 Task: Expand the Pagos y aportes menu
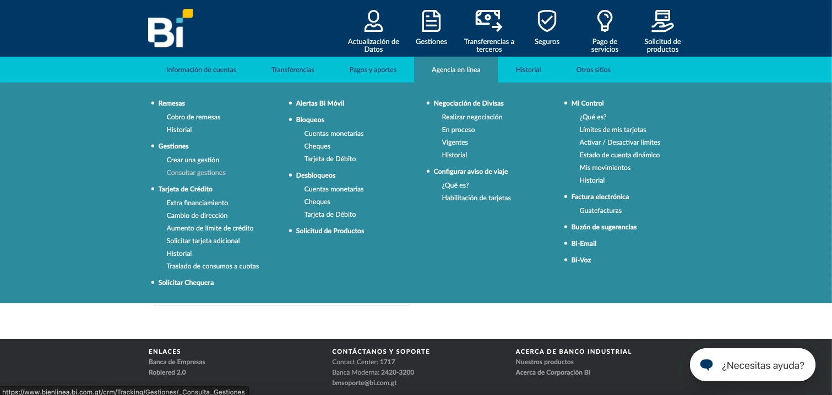[373, 70]
